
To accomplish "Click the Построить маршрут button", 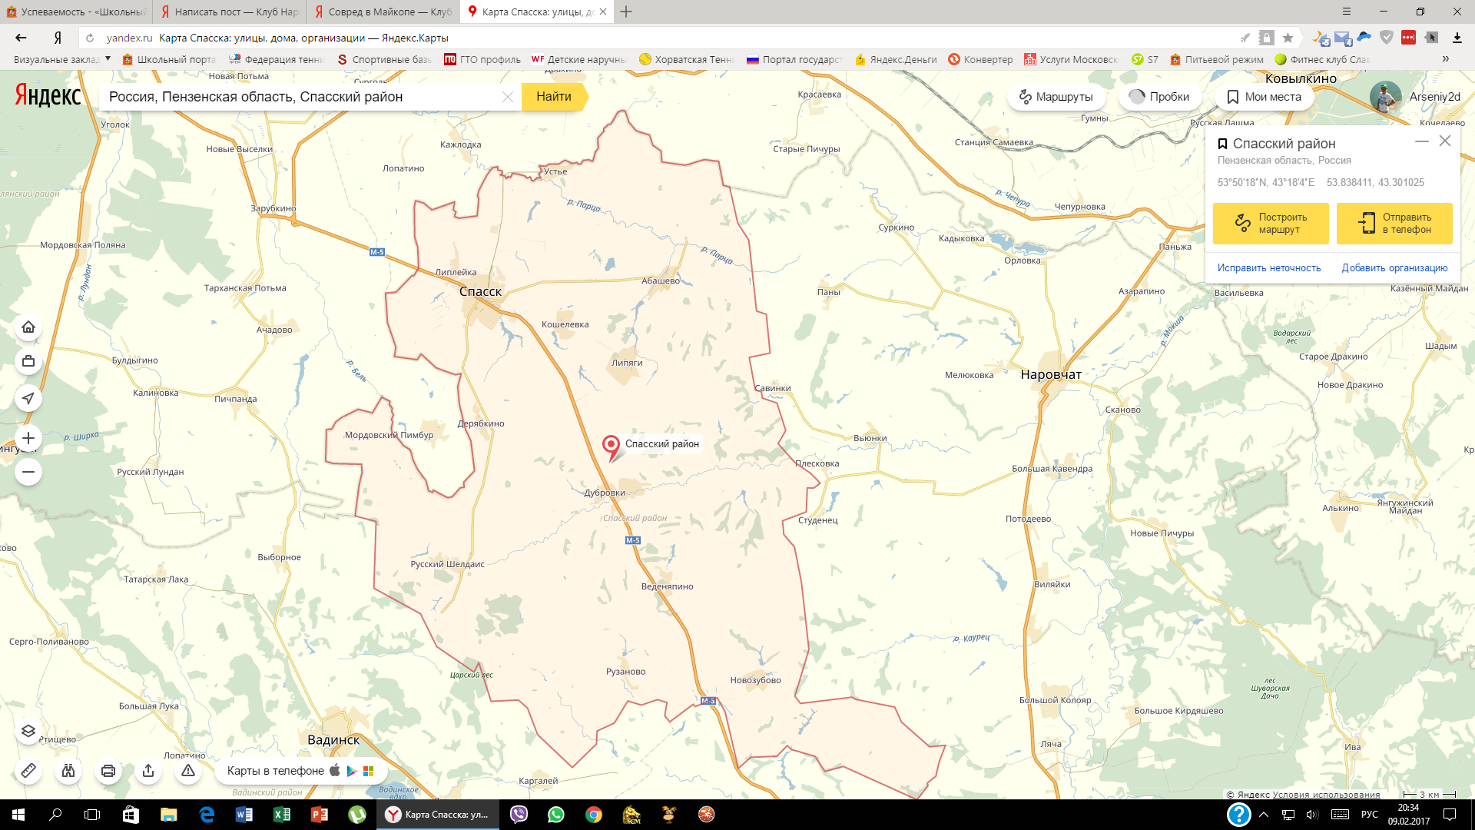I will [1271, 224].
